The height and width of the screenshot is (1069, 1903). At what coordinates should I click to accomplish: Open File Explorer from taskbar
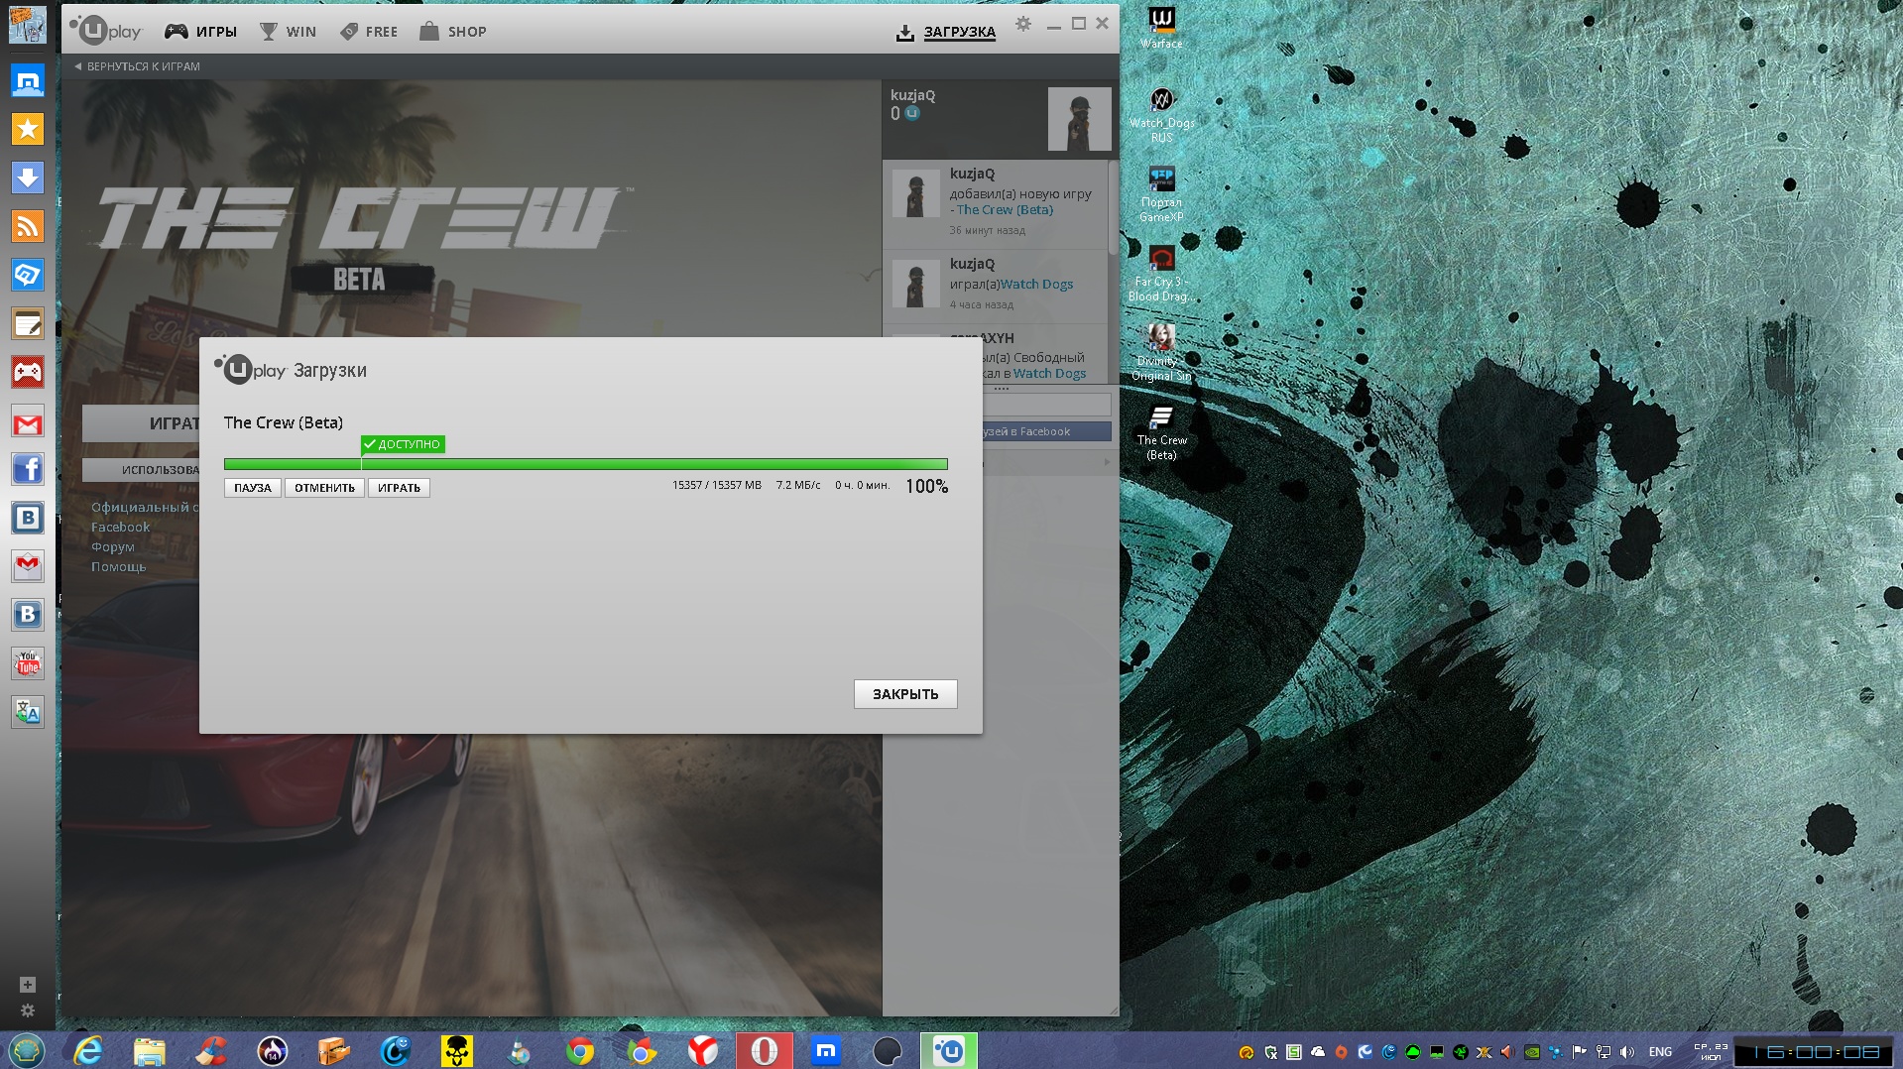[149, 1050]
